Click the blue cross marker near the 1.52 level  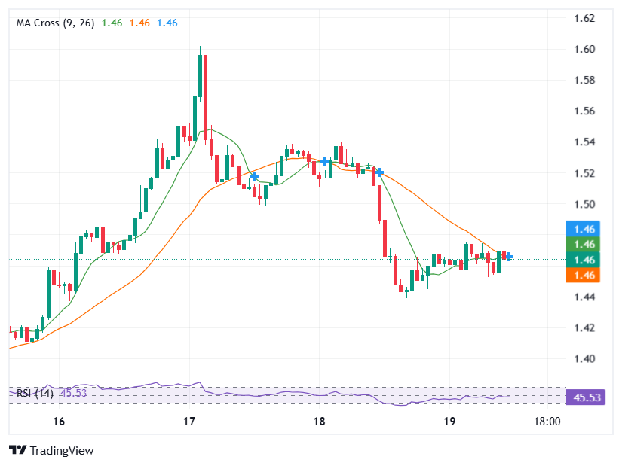pos(379,172)
